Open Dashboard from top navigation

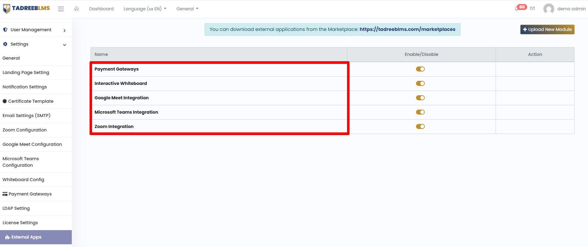click(101, 9)
